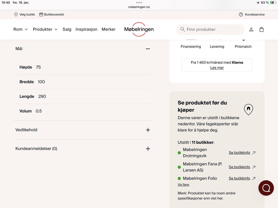Expand the Vedlikehold section
278x208 pixels.
point(148,130)
